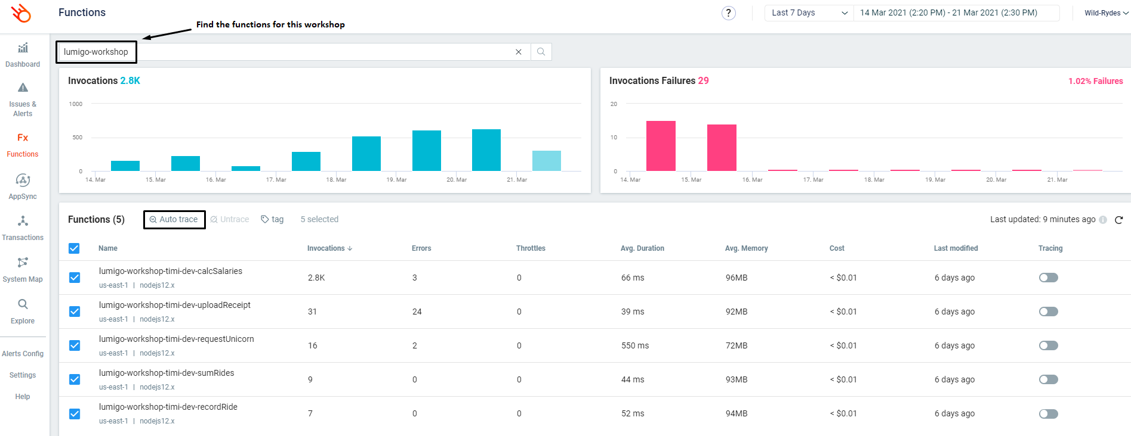Open Settings in sidebar

click(x=23, y=375)
